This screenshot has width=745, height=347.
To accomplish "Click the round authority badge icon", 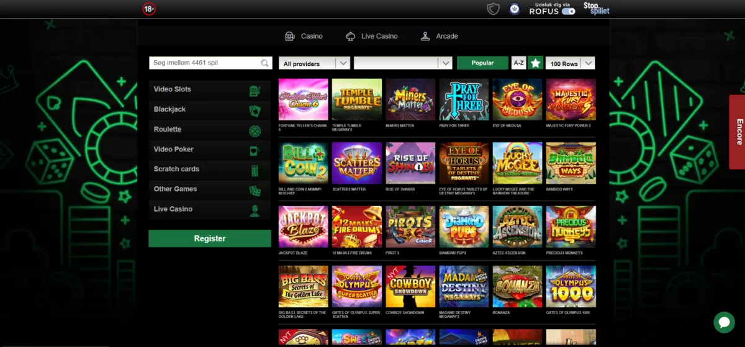I will pyautogui.click(x=515, y=9).
